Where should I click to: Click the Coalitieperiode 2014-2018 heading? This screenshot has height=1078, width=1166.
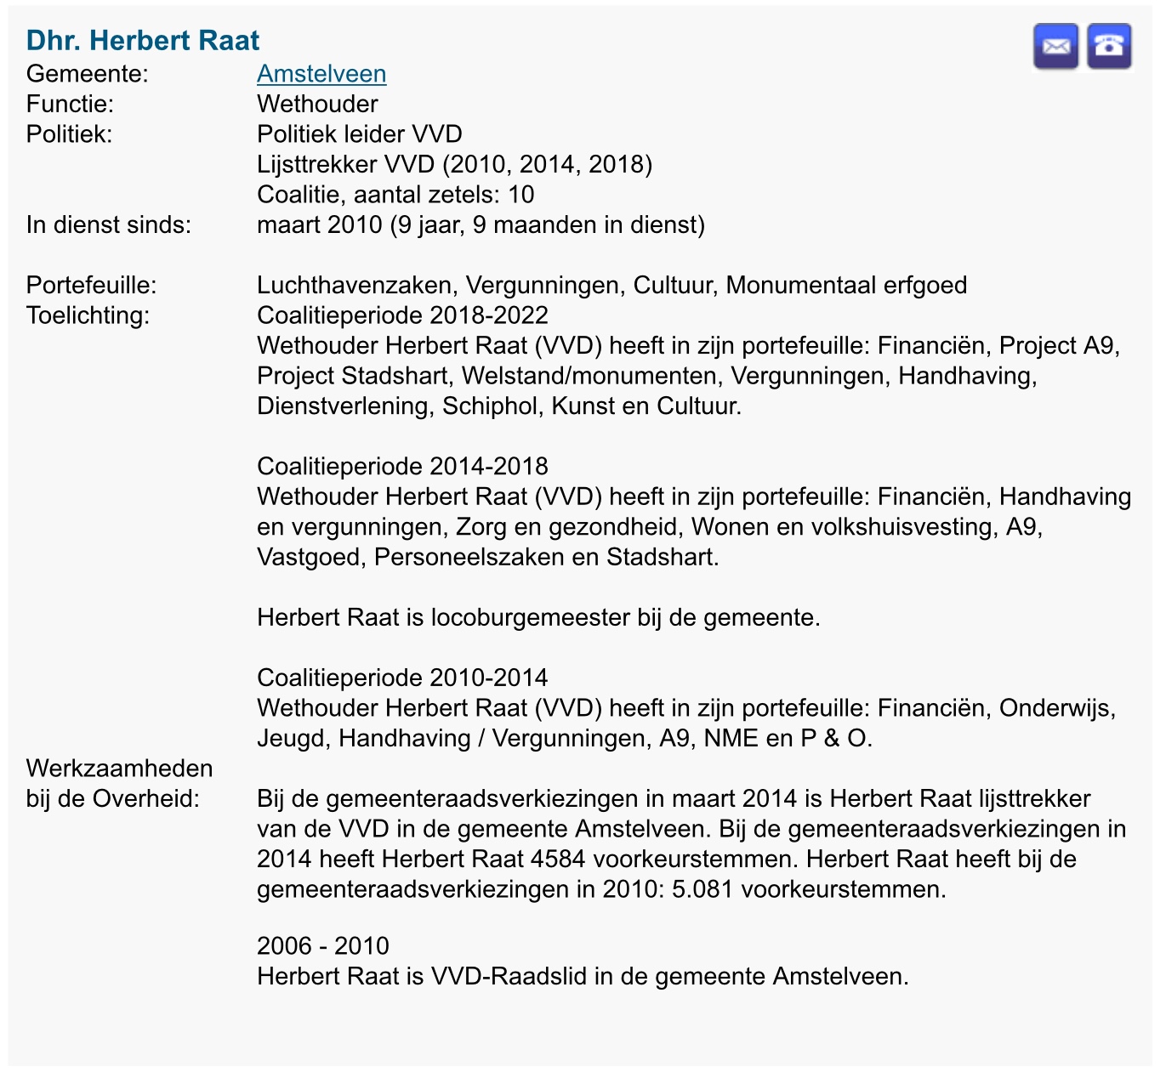coord(402,466)
